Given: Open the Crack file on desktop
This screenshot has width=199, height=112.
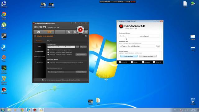Looking at the screenshot, I should 193,49.
